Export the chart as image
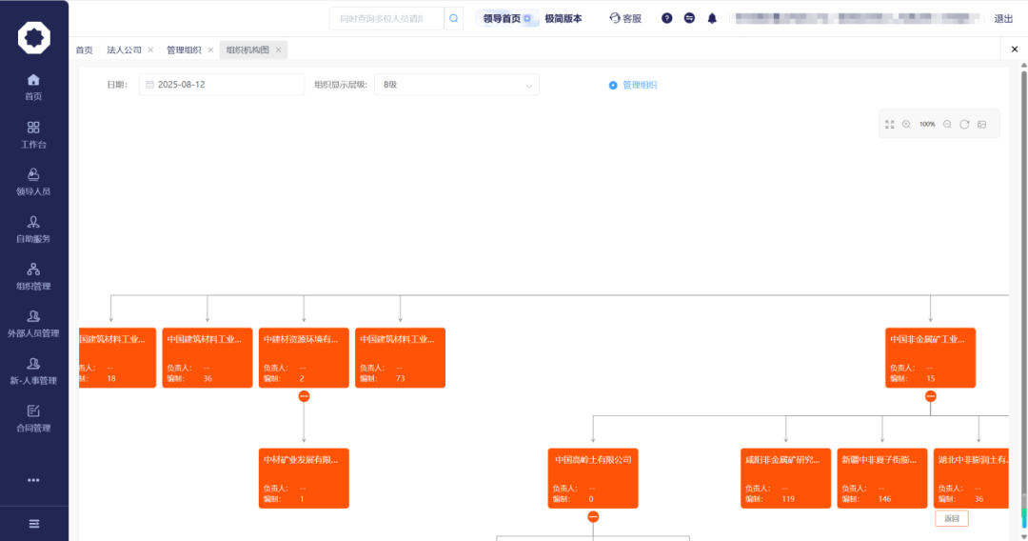 [x=981, y=125]
